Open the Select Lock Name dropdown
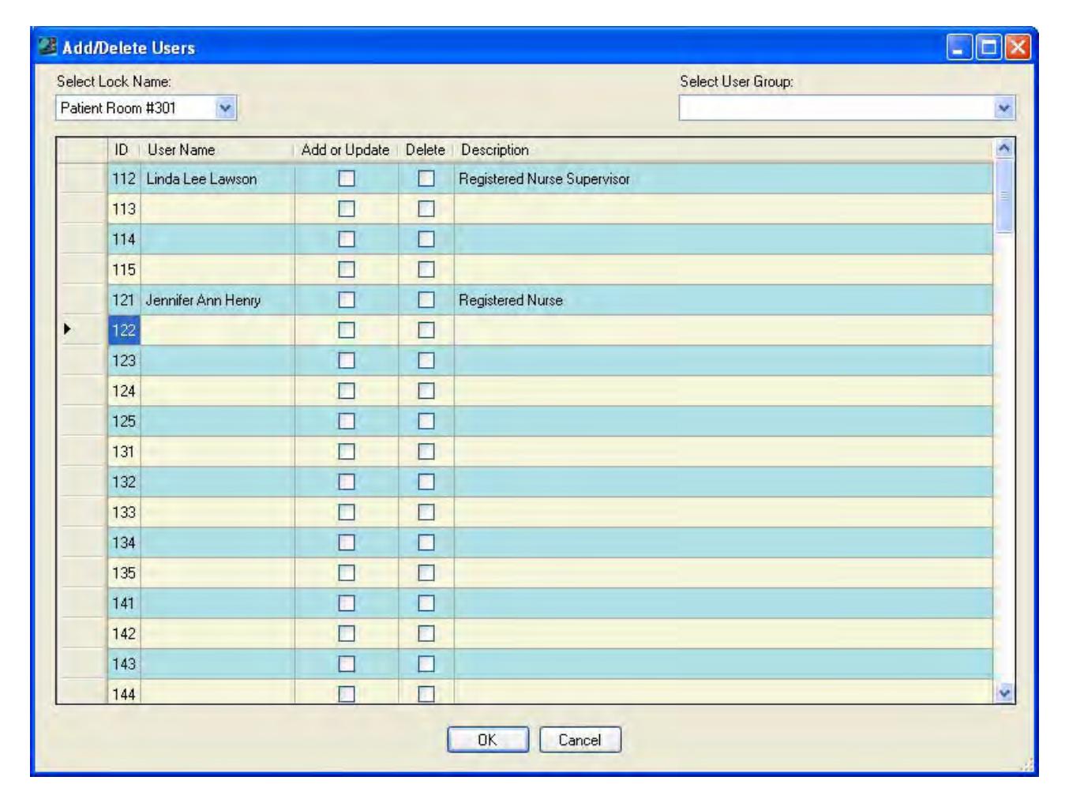1069x803 pixels. click(x=225, y=108)
